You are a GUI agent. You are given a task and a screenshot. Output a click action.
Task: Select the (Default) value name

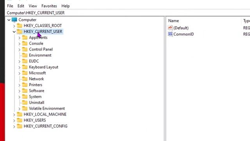coord(181,28)
